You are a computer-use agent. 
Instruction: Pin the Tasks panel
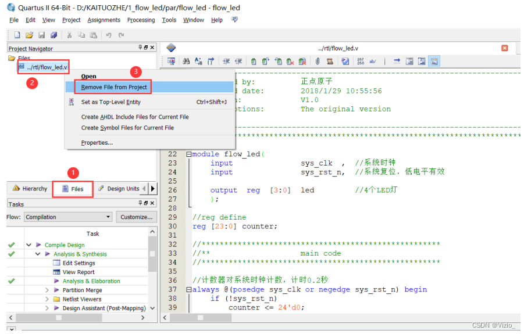coord(140,204)
